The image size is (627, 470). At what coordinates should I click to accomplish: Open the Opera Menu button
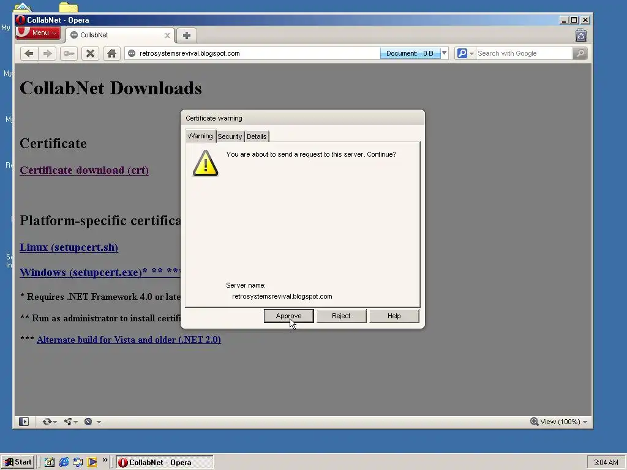(38, 33)
